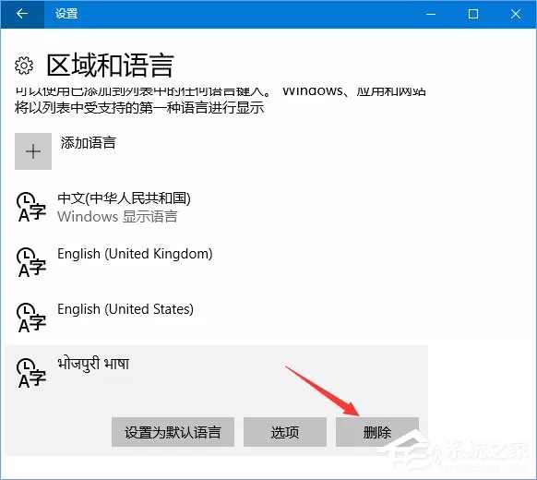Click the language icon for English (United Kingdom)

click(x=31, y=262)
